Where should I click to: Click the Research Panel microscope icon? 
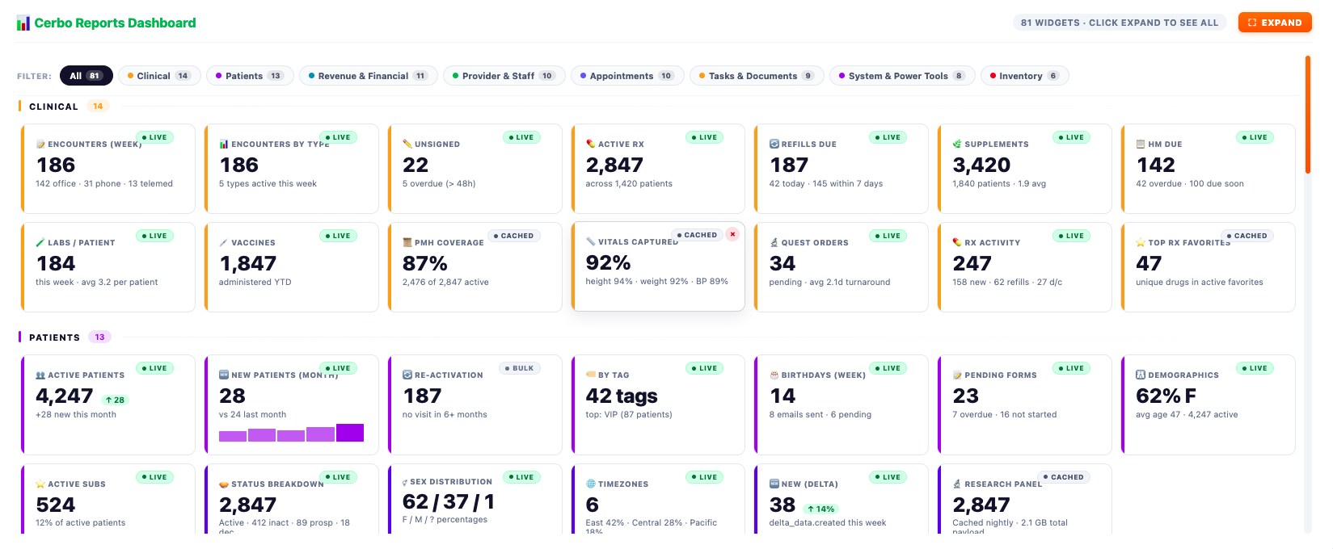pyautogui.click(x=957, y=484)
